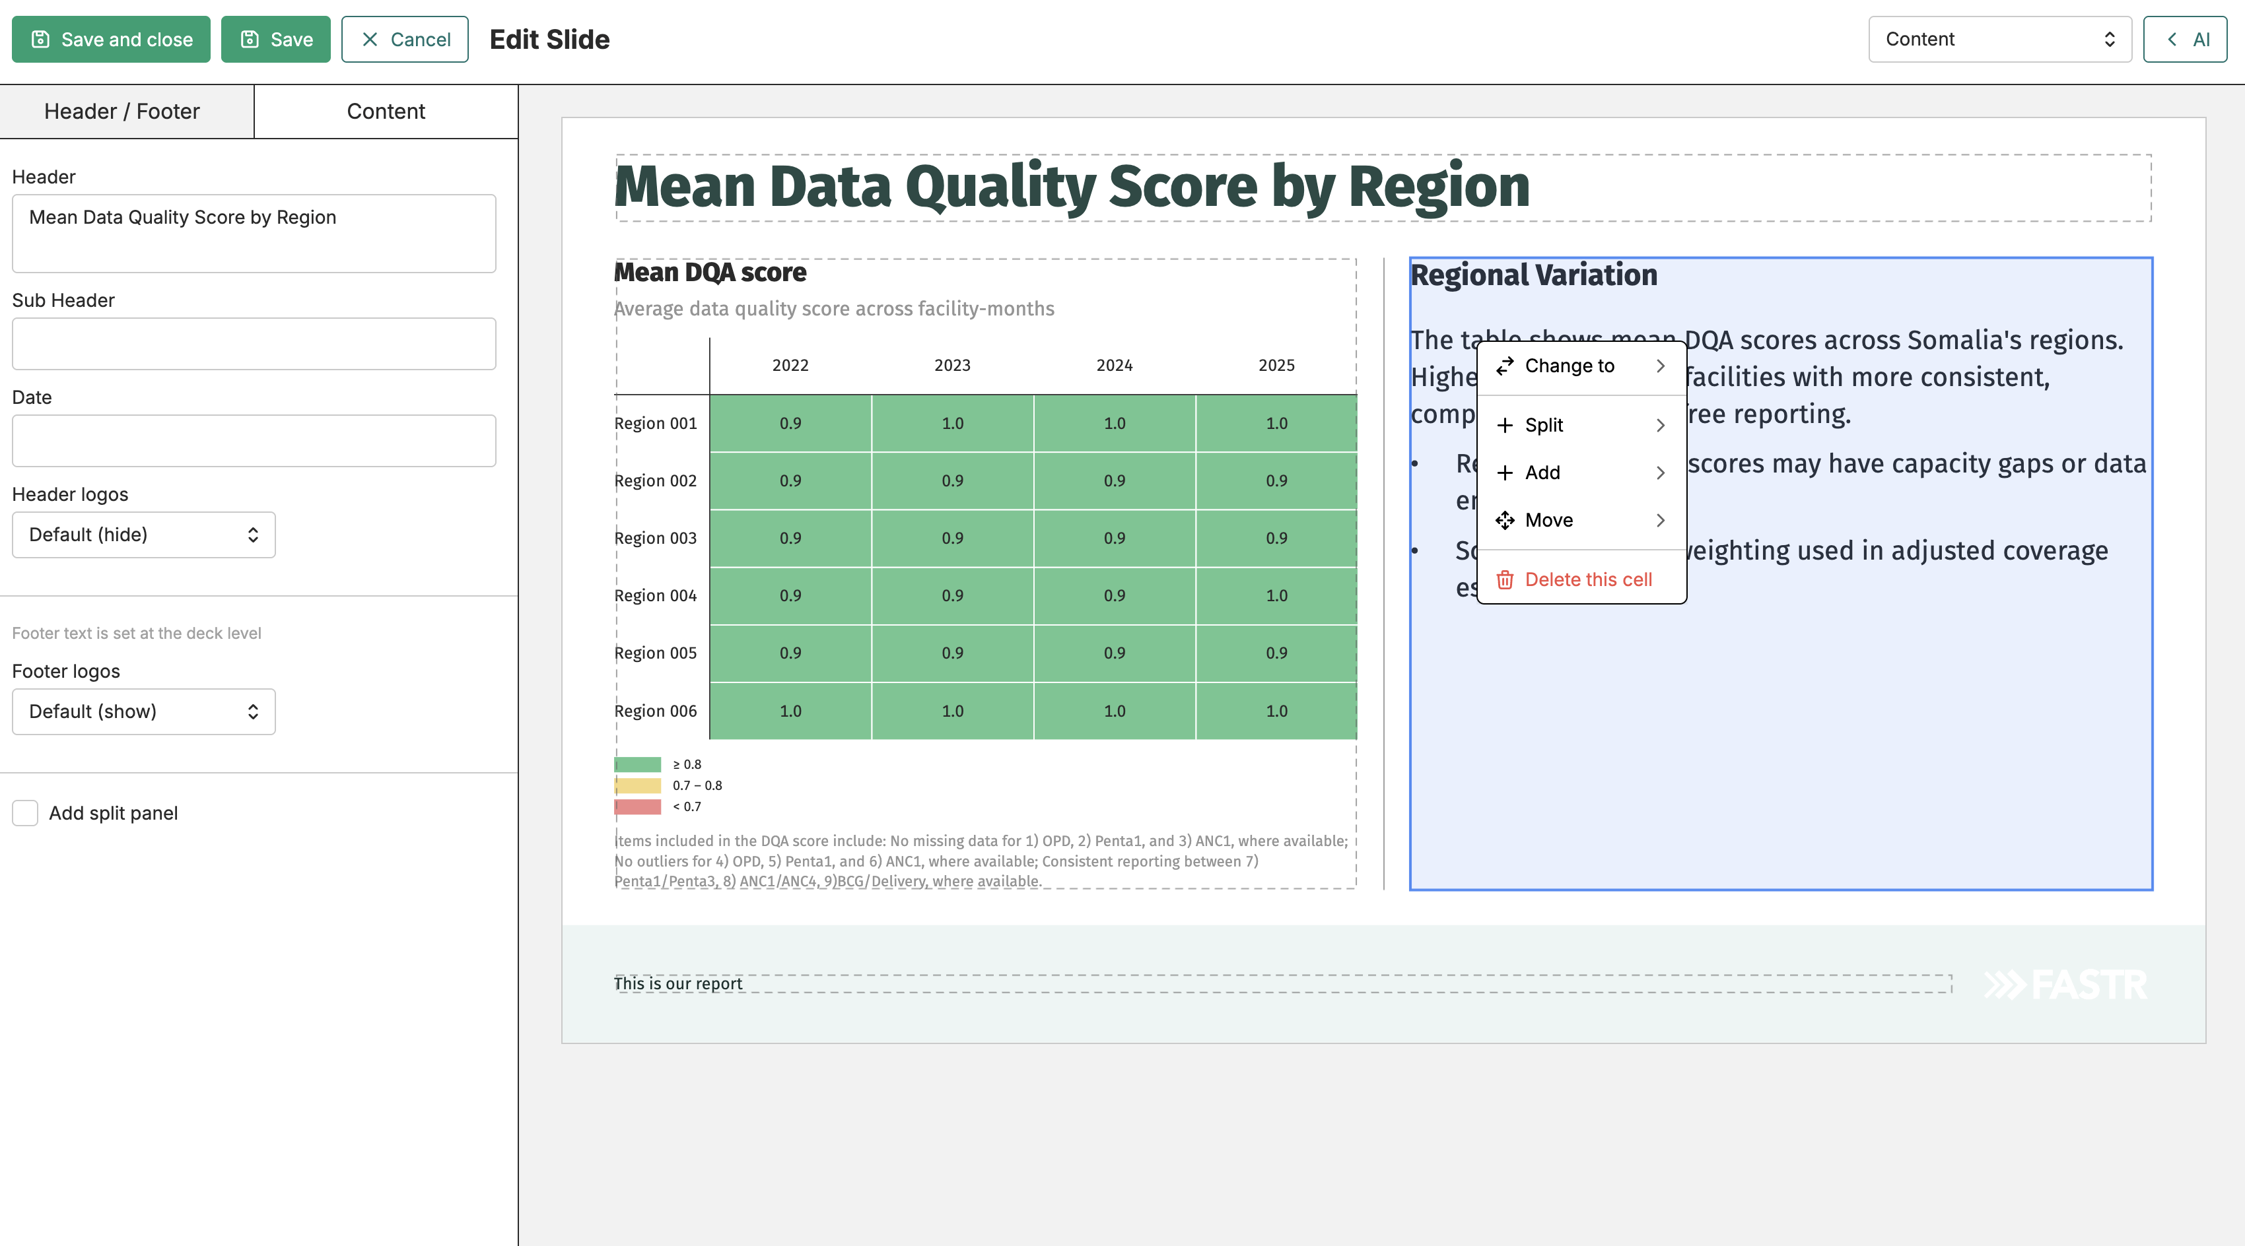
Task: Switch to the Header / Footer tab
Action: pos(122,112)
